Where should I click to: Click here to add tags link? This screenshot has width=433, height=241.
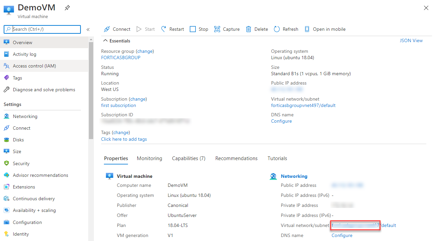click(124, 139)
